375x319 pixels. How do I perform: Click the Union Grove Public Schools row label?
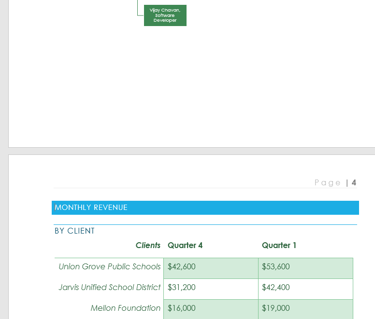[x=110, y=266]
